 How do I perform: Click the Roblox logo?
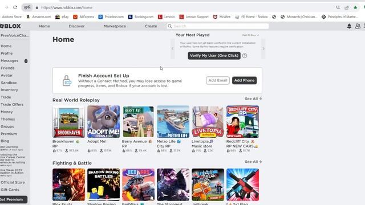click(x=10, y=26)
